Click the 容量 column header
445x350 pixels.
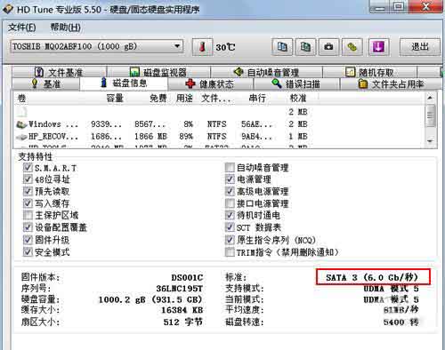[x=115, y=98]
